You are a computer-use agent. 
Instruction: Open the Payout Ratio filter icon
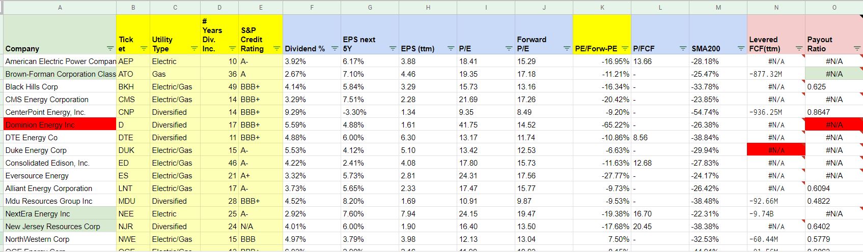857,49
